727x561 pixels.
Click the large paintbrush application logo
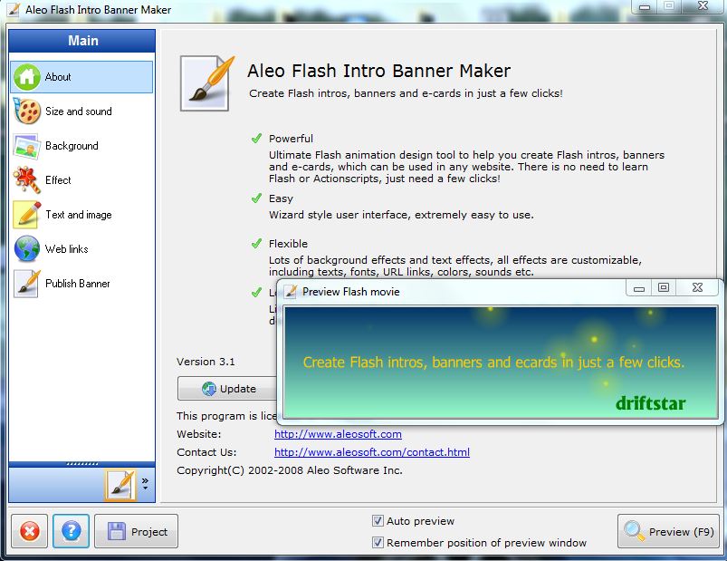click(x=207, y=83)
